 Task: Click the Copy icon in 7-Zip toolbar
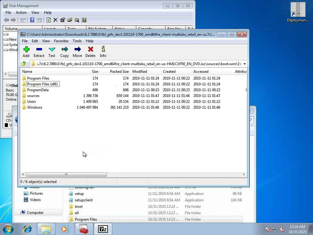click(x=64, y=52)
